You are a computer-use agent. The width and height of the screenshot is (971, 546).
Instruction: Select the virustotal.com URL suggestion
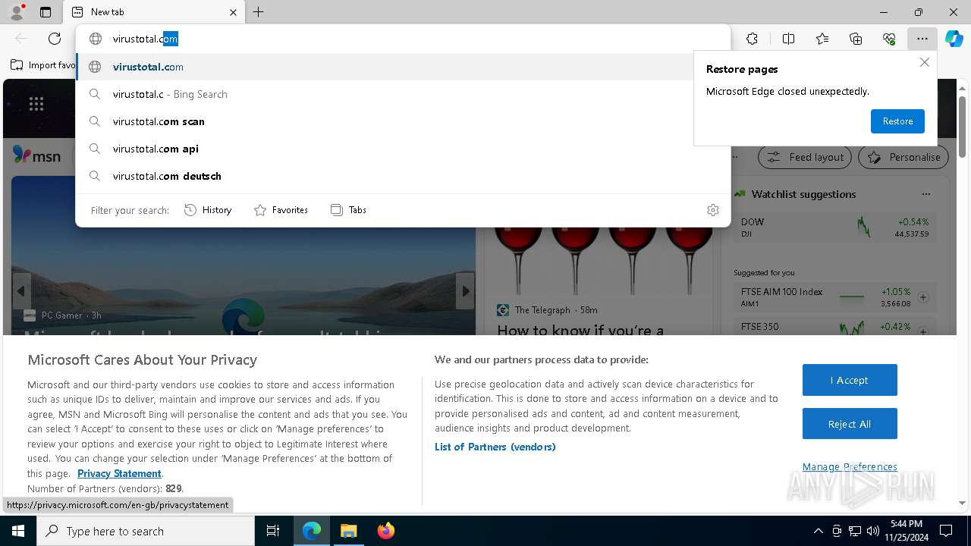(403, 67)
